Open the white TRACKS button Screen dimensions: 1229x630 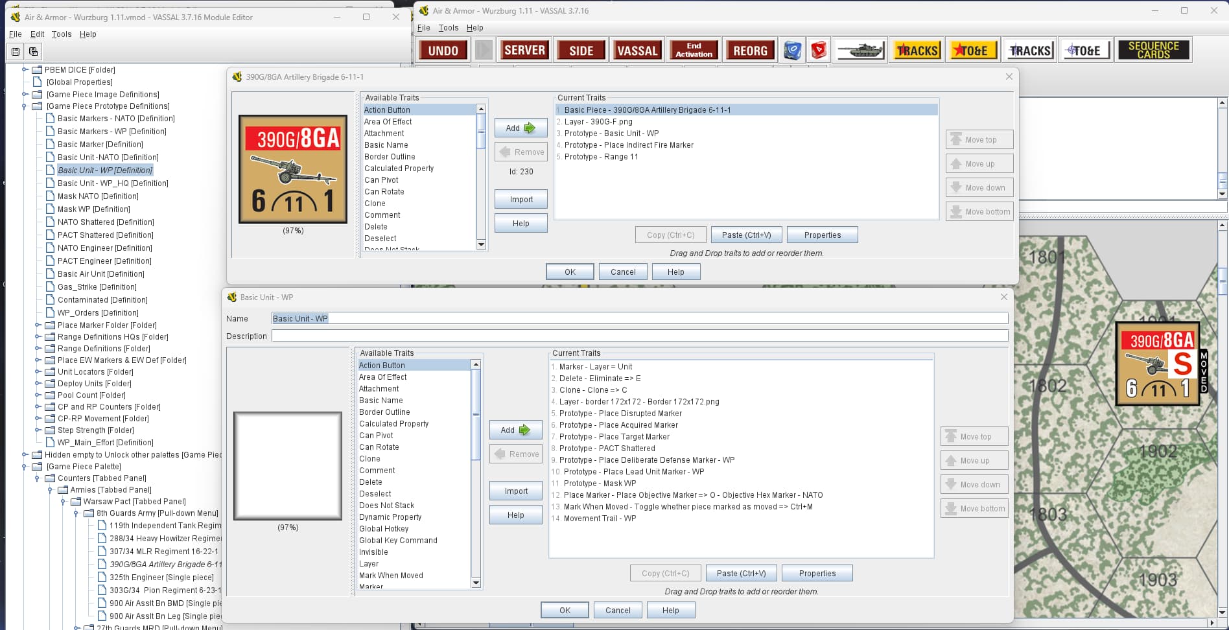coord(1030,51)
